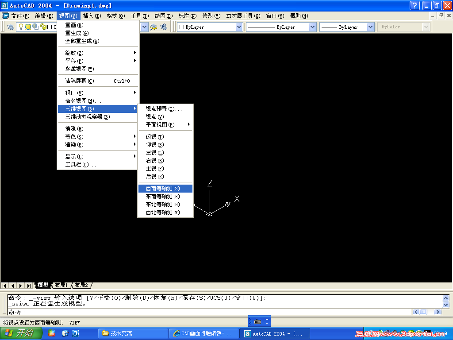Screen dimensions: 453x340
Task: Open the 窗口(W) menu
Action: [x=275, y=16]
